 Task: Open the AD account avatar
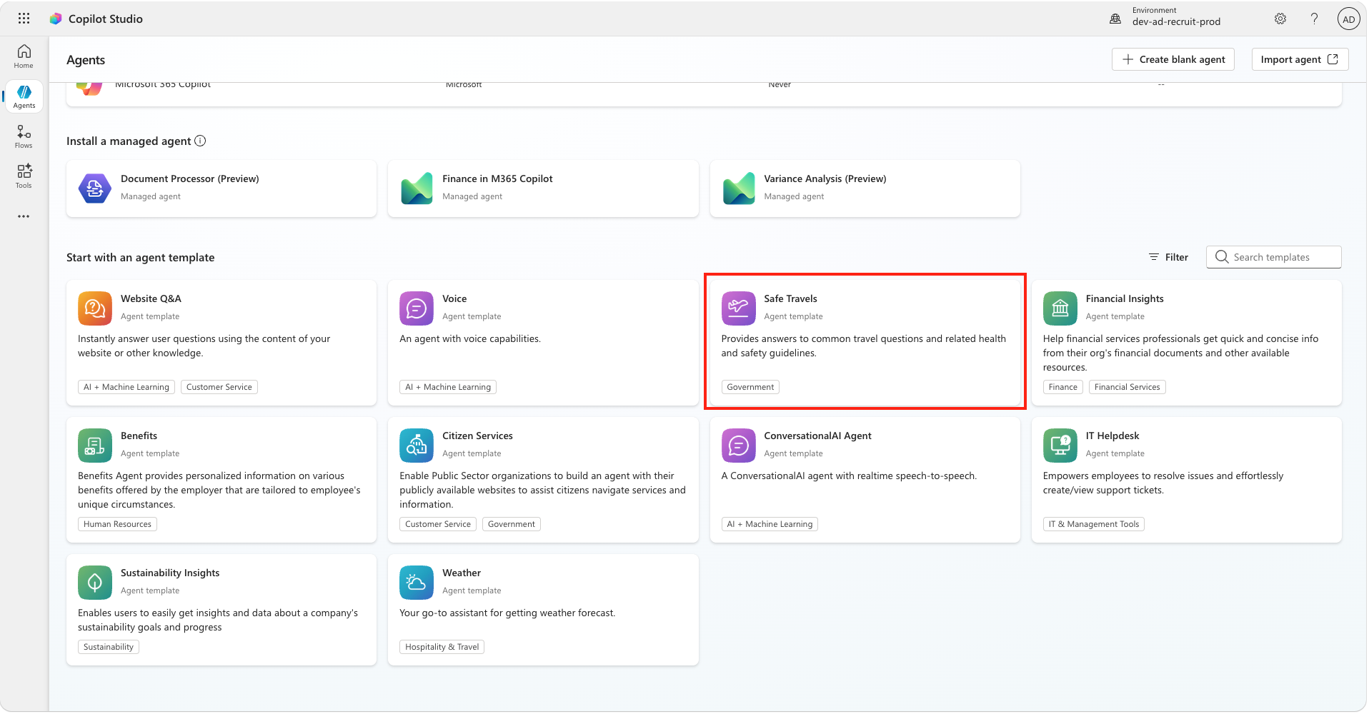(x=1348, y=19)
